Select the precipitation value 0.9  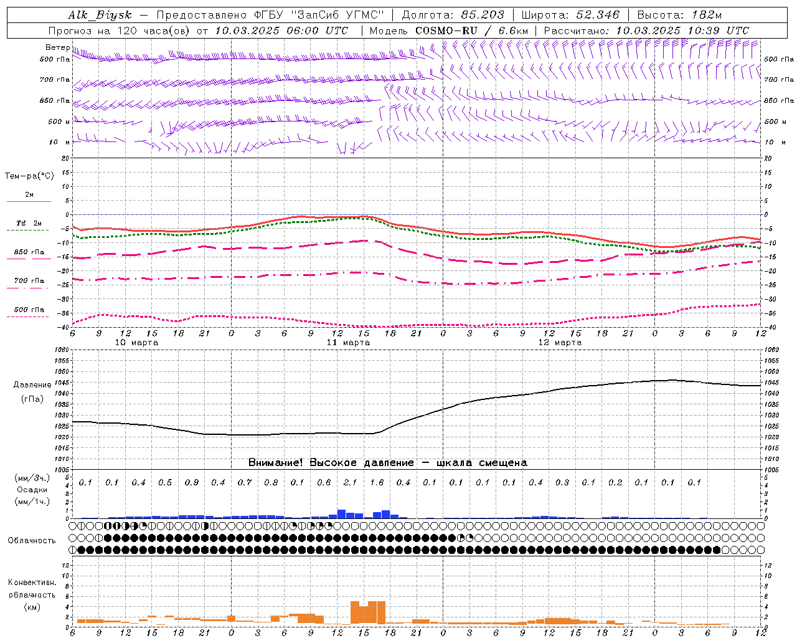coord(192,482)
